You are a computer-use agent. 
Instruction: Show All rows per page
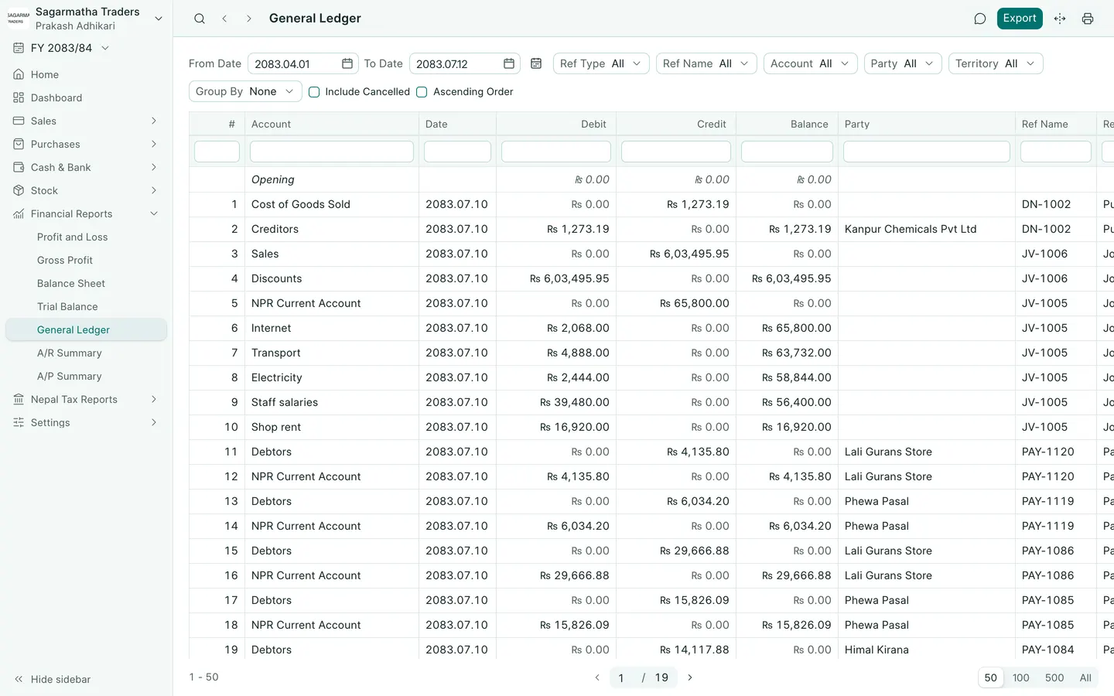coord(1085,677)
